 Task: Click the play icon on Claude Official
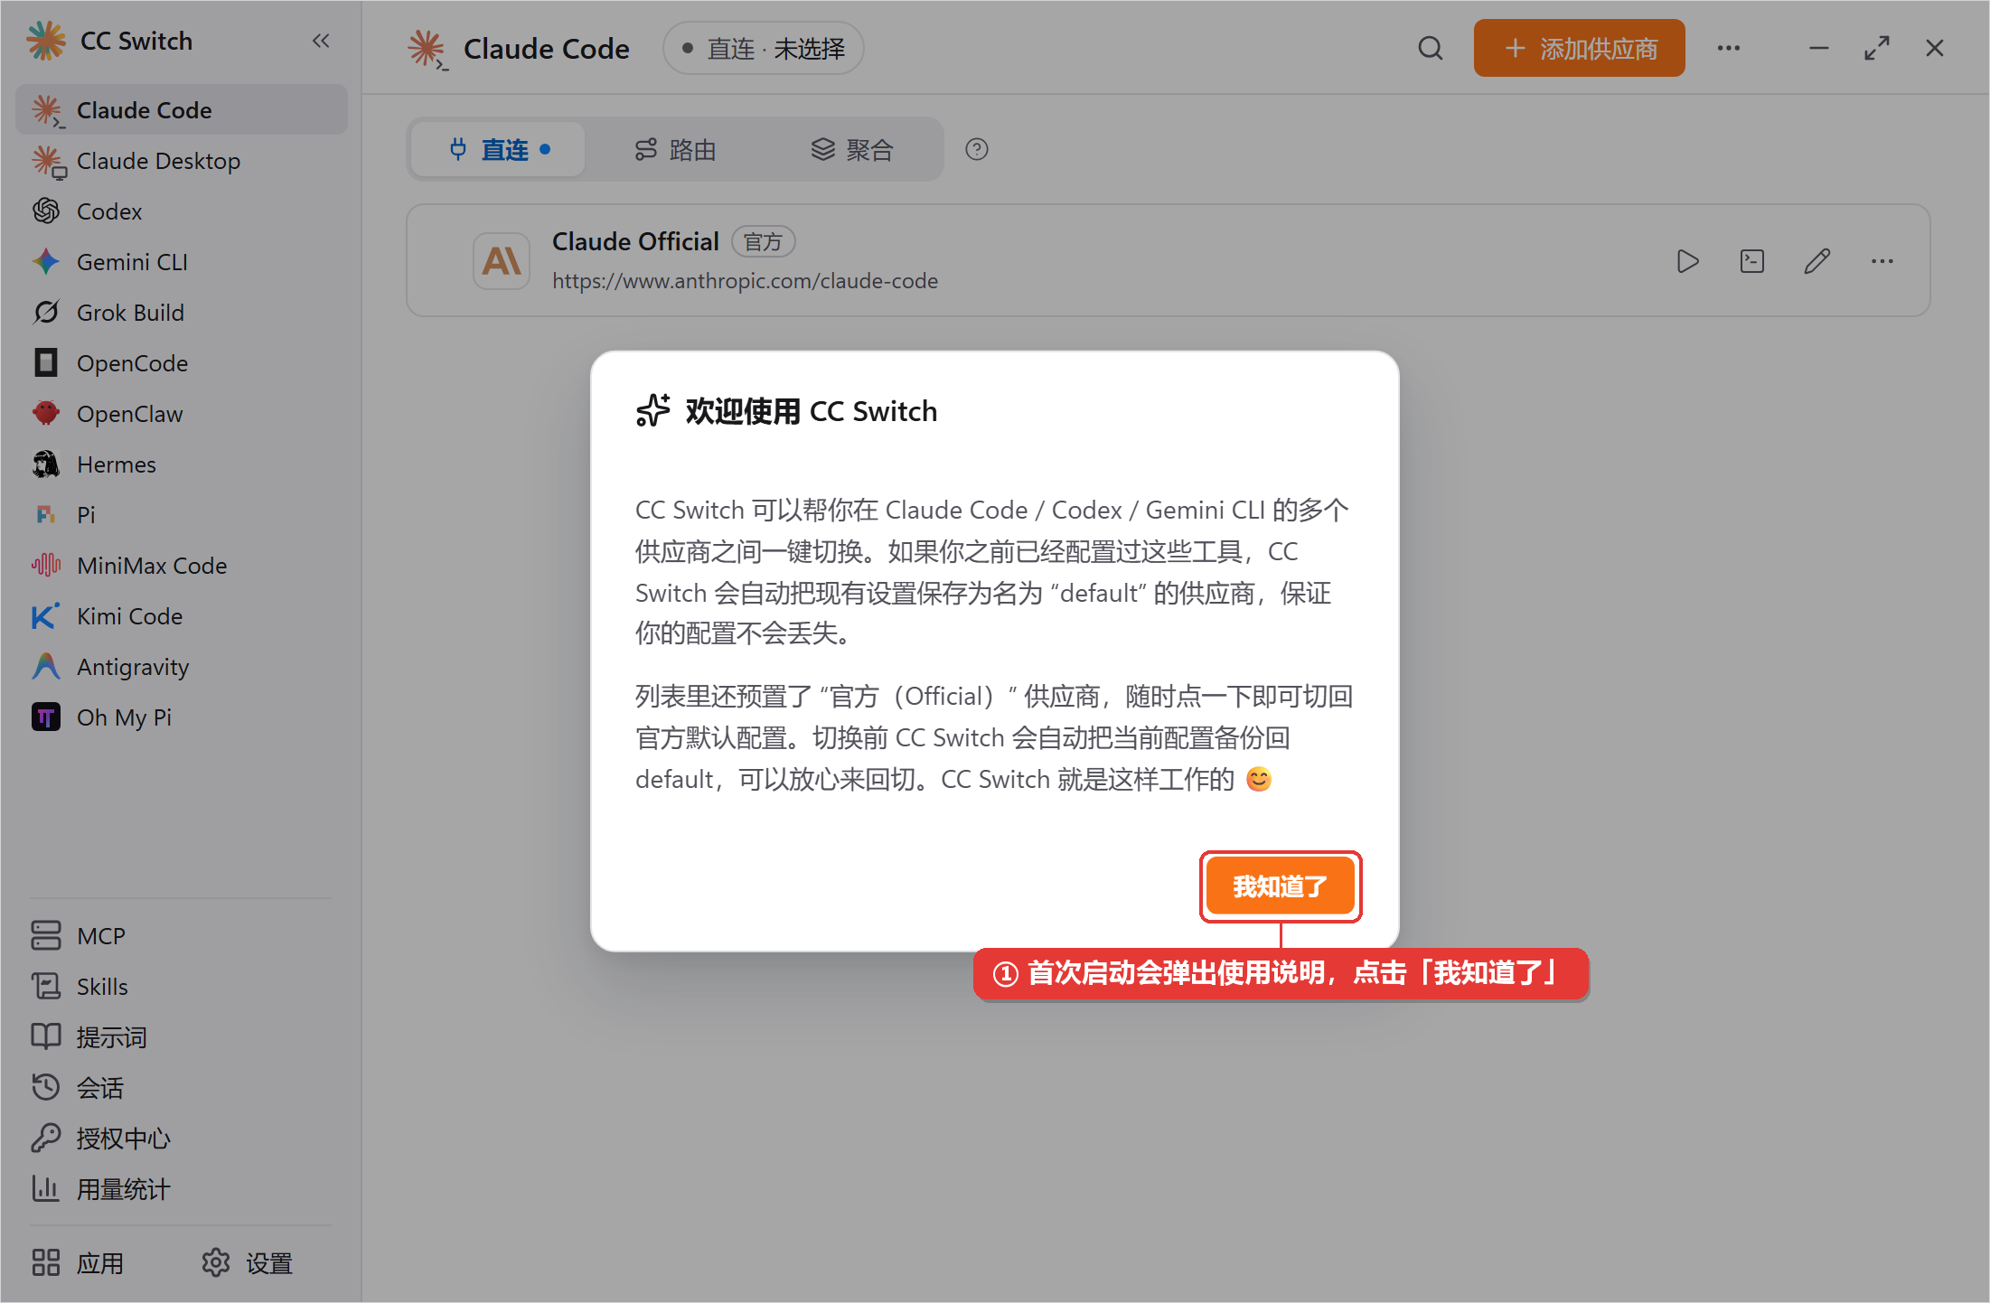tap(1687, 261)
